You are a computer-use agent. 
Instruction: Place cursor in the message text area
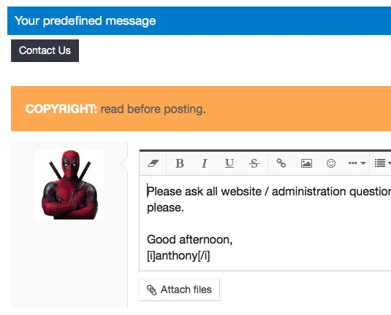pos(265,223)
